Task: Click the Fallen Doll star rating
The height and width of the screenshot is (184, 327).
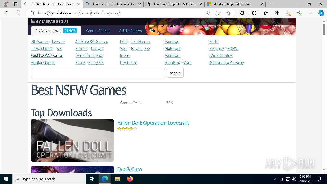Action: (x=127, y=129)
